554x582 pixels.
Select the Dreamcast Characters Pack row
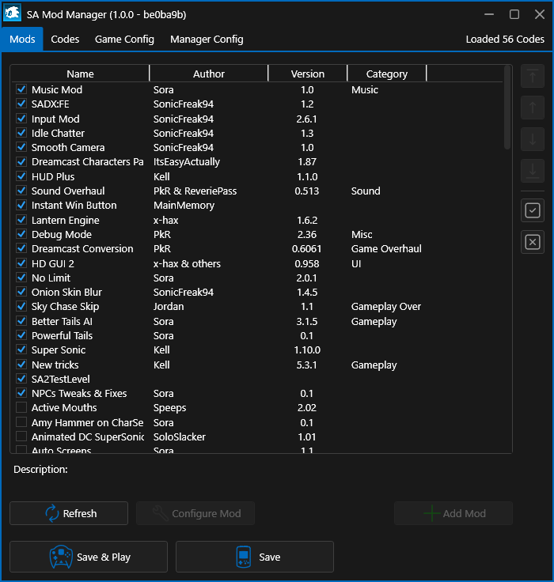coord(258,162)
